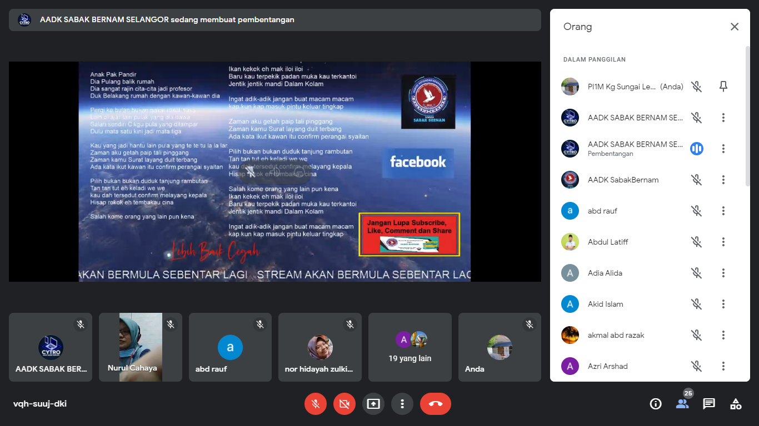Select akmal abd razak in the list
This screenshot has width=759, height=426.
tap(616, 335)
